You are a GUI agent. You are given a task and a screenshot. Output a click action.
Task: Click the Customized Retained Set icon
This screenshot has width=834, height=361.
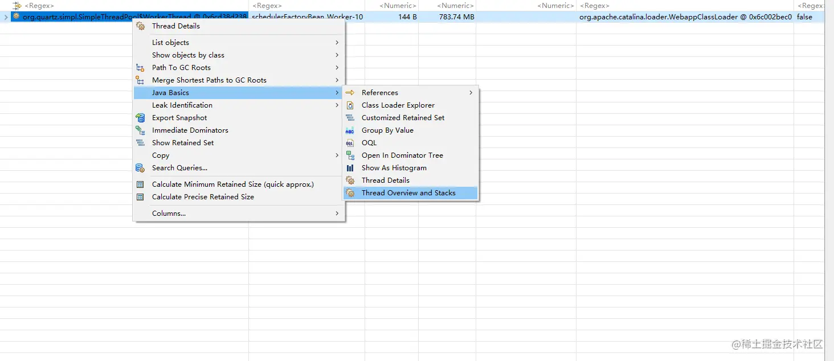[350, 118]
